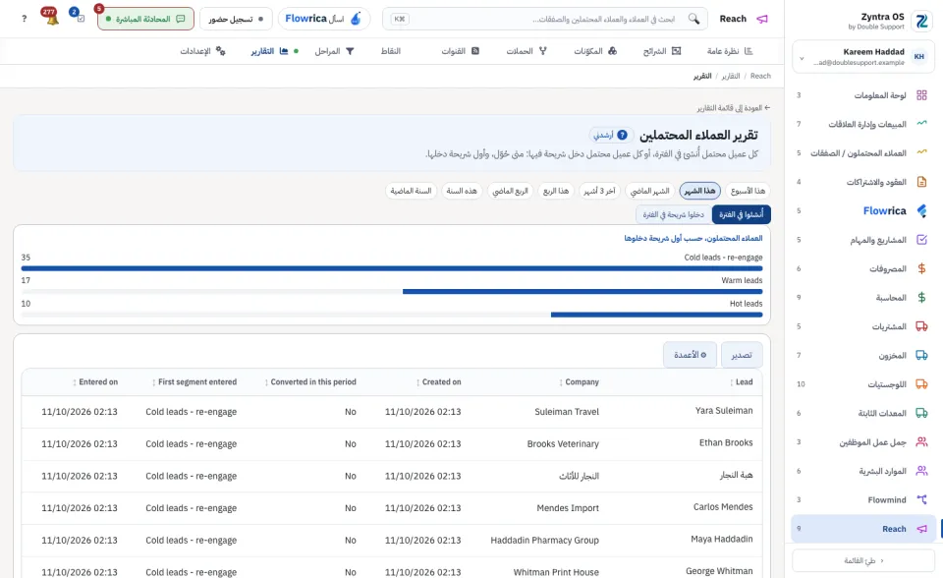Go back via العودة إلى قائمة التقارير link
Image resolution: width=943 pixels, height=578 pixels.
pyautogui.click(x=734, y=108)
